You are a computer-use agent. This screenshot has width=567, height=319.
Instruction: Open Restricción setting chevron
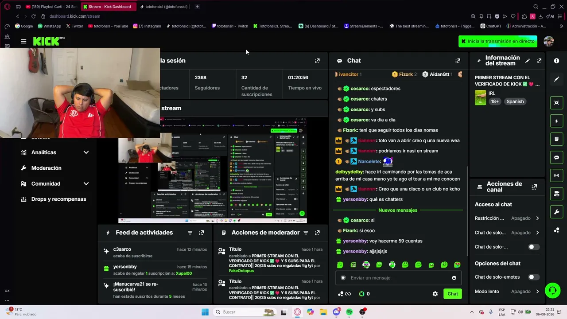pos(537,218)
